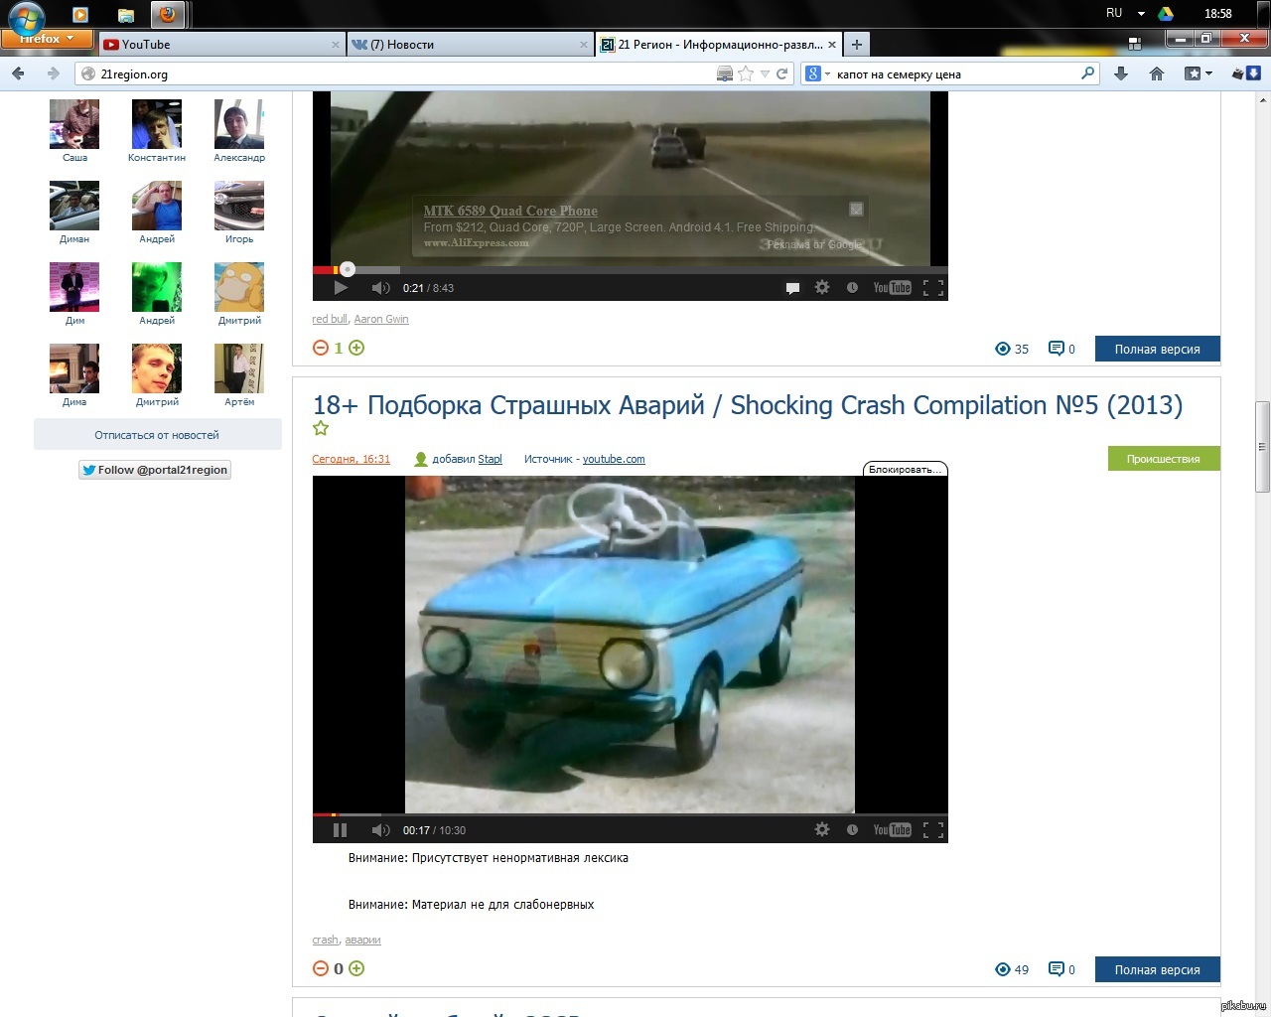
Task: Upvote the crash compilation post with plus
Action: click(356, 968)
